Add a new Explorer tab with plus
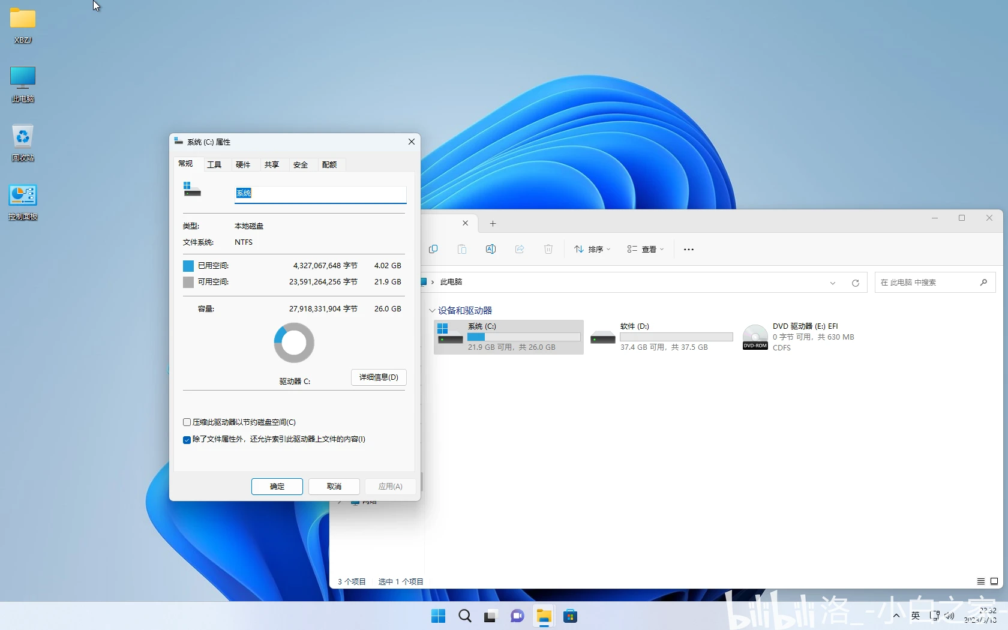This screenshot has width=1008, height=630. tap(493, 223)
